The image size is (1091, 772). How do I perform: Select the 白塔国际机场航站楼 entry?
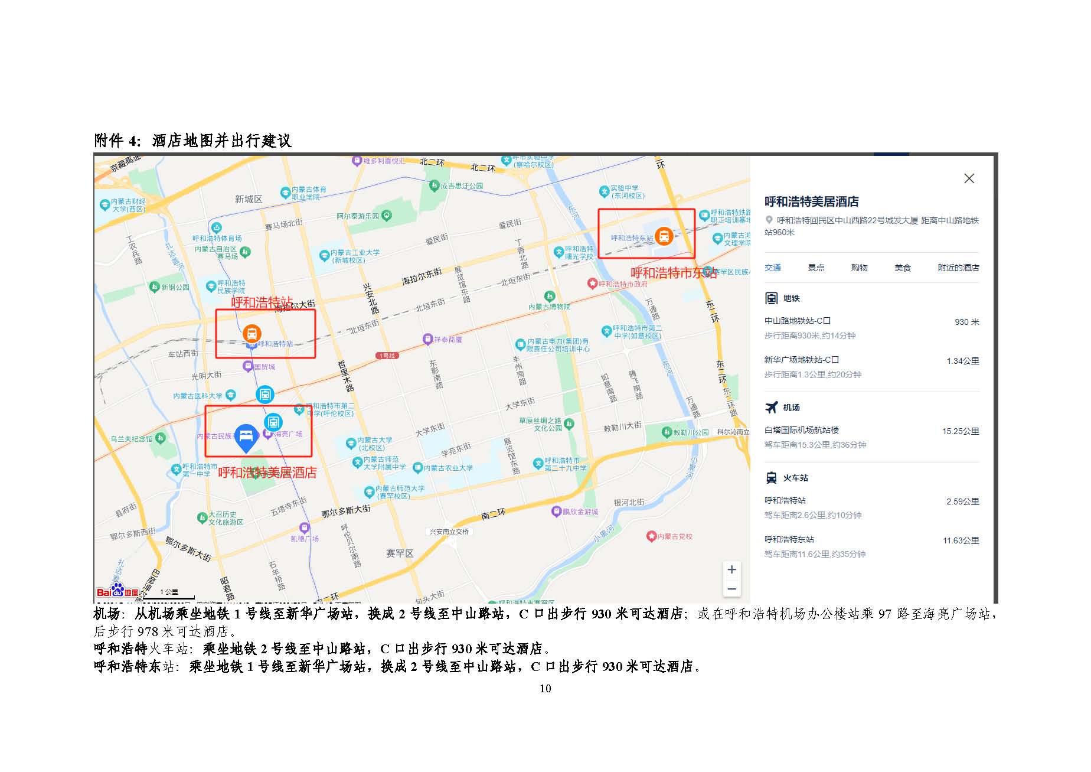(x=801, y=431)
